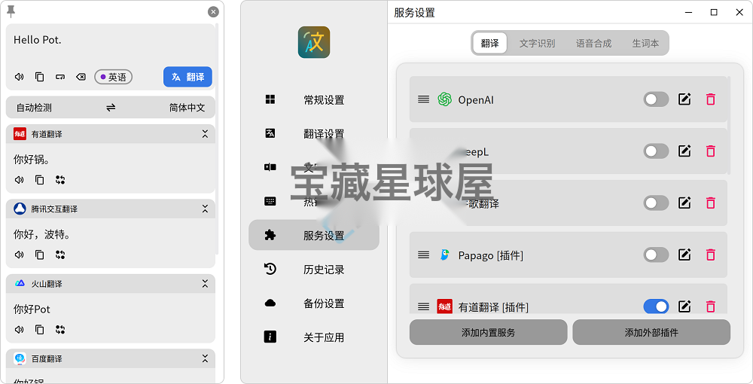
Task: Delete the DeepL service
Action: pyautogui.click(x=711, y=151)
